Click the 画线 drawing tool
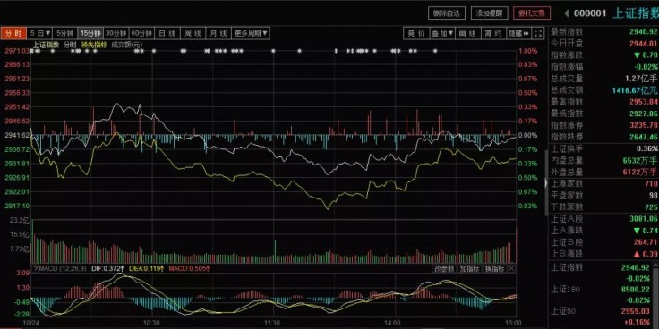 467,33
